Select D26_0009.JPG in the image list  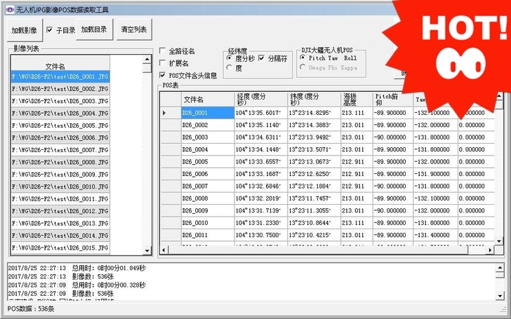(60, 175)
